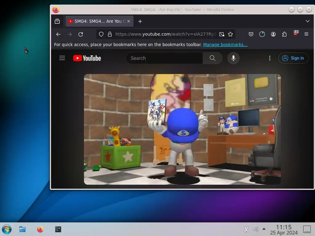Open picture-in-picture icon in address bar

click(221, 34)
